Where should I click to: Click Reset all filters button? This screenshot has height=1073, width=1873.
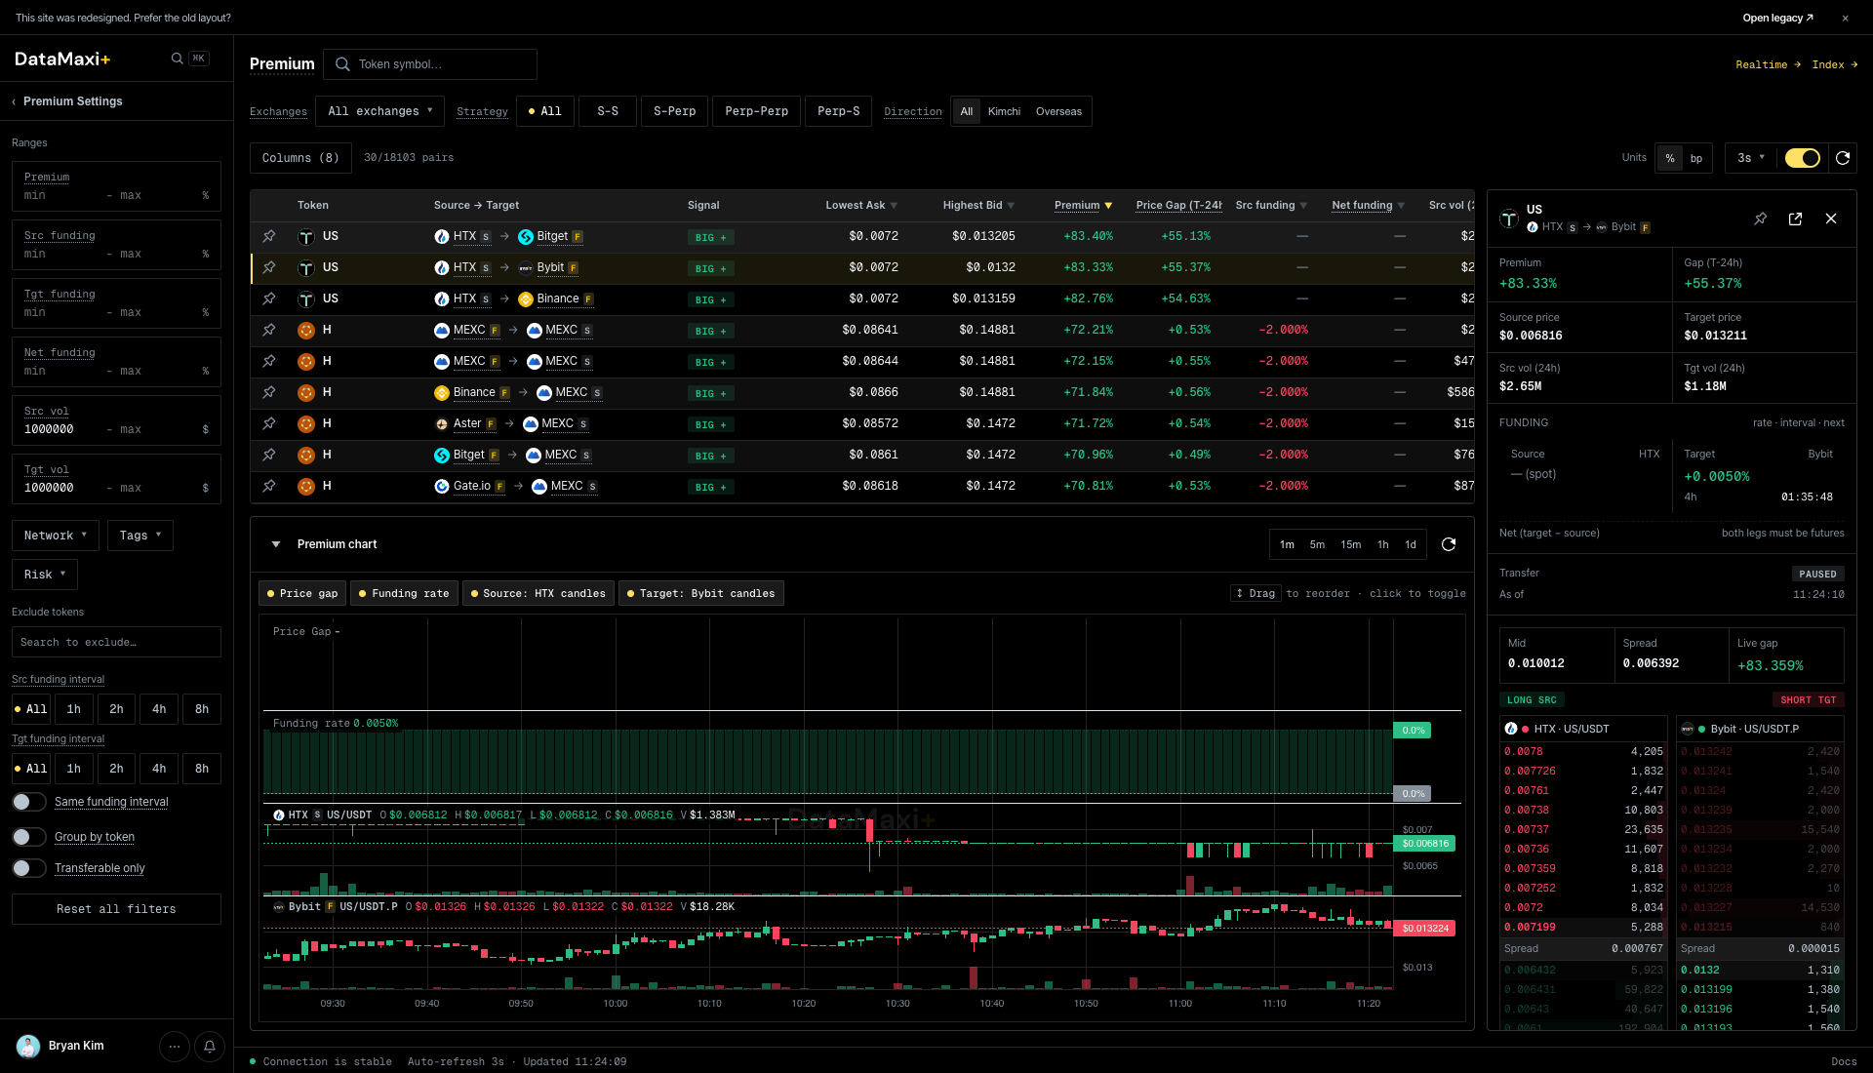point(116,909)
